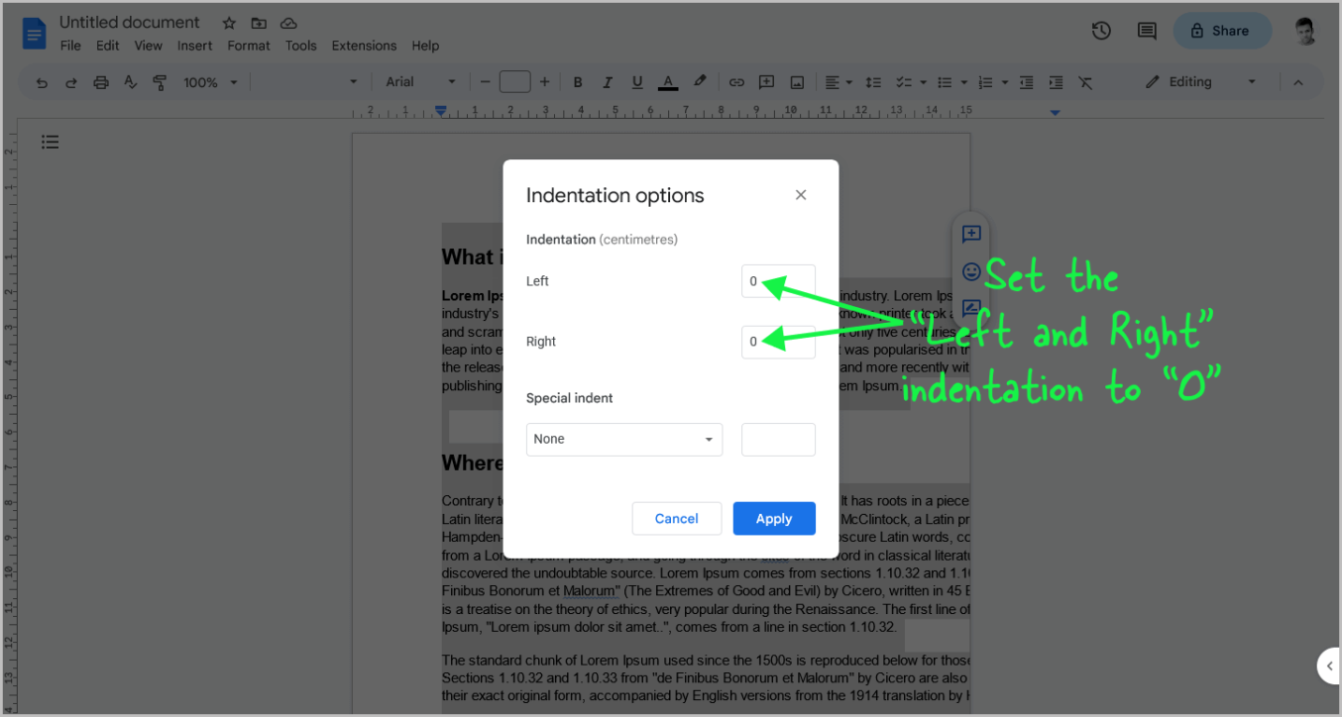
Task: Open the Tools menu
Action: [x=300, y=46]
